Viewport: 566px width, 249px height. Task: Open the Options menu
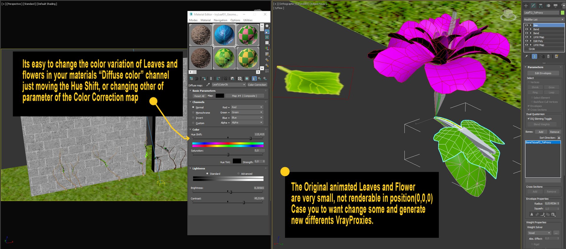[235, 20]
